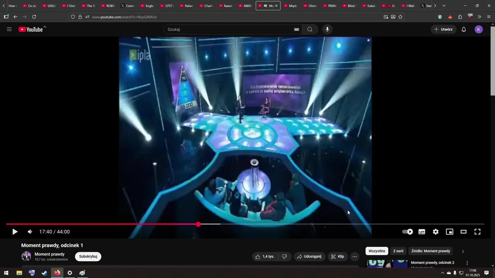This screenshot has height=278, width=495.
Task: Show more filter chips with right chevron
Action: pyautogui.click(x=463, y=251)
